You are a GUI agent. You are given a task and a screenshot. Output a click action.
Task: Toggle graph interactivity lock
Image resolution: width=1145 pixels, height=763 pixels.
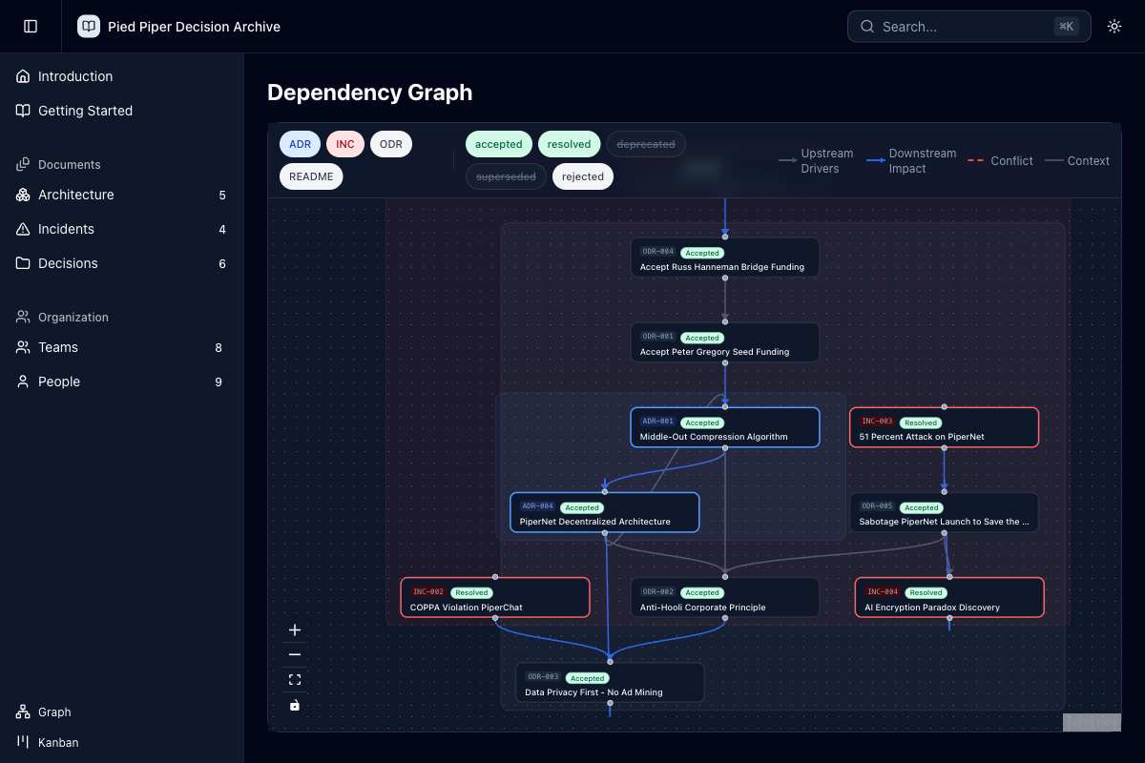click(295, 705)
